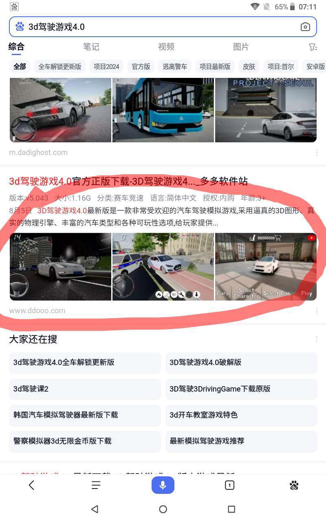Open the hamburger menu in bottom bar
326x522 pixels.
point(96,485)
